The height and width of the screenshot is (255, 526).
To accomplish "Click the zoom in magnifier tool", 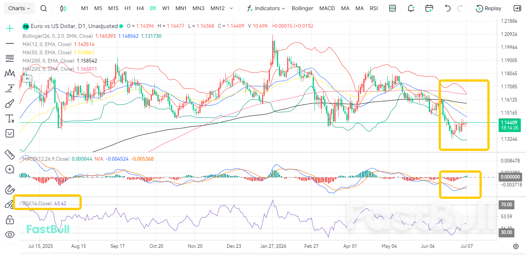I will pos(10,169).
